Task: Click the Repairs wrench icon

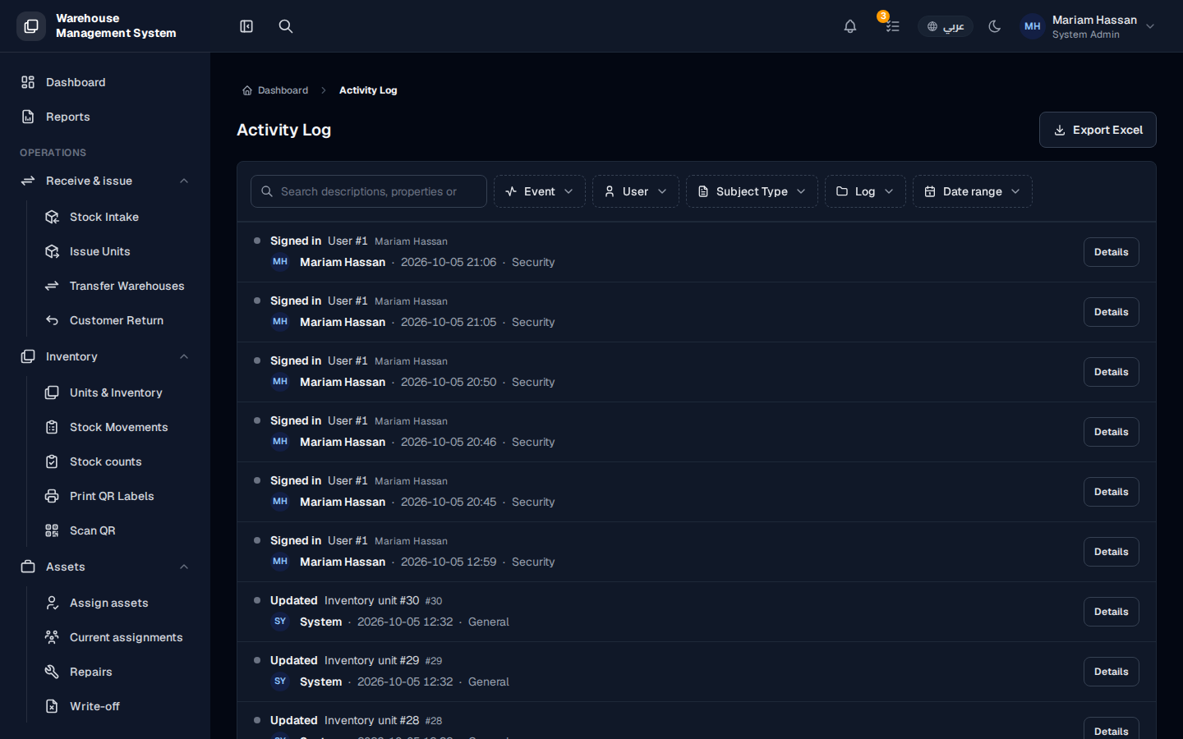Action: click(52, 672)
